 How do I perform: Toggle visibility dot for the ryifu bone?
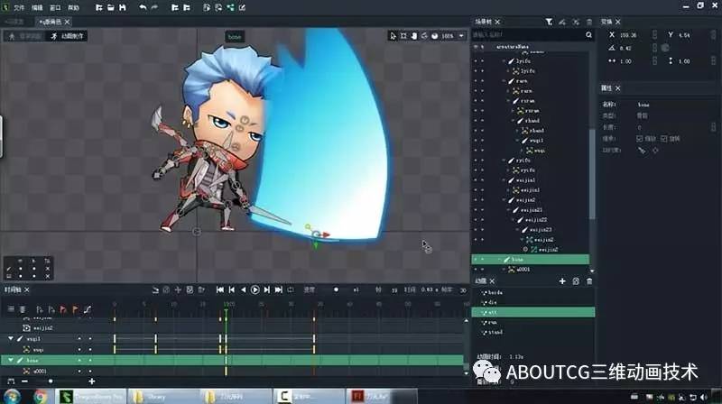point(481,160)
